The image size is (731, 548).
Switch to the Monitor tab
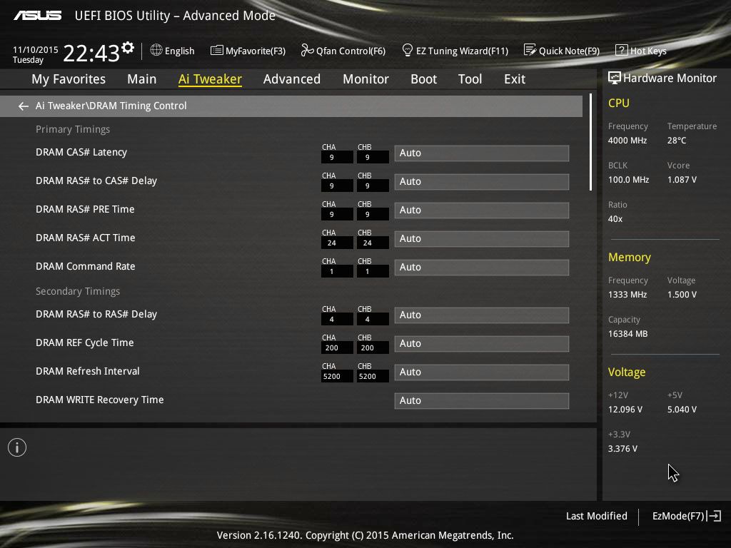365,79
